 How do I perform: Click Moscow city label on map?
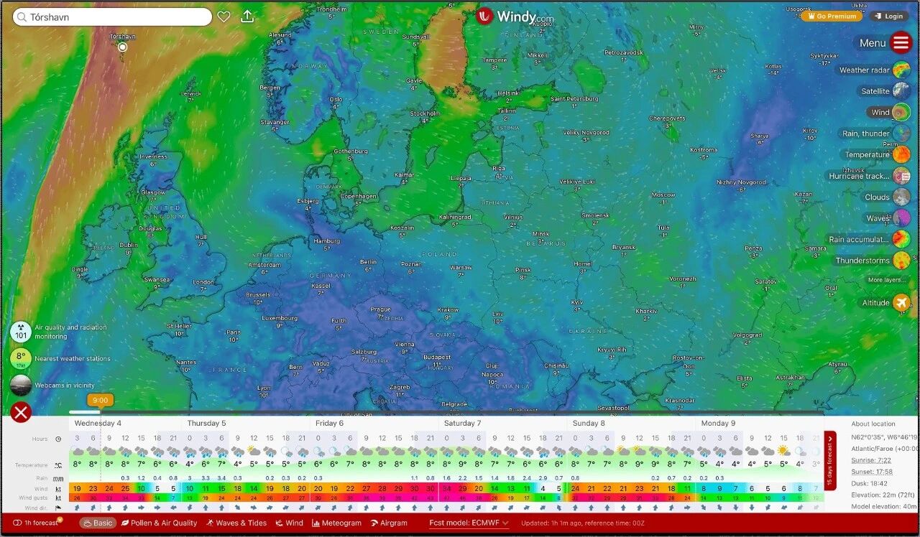663,195
